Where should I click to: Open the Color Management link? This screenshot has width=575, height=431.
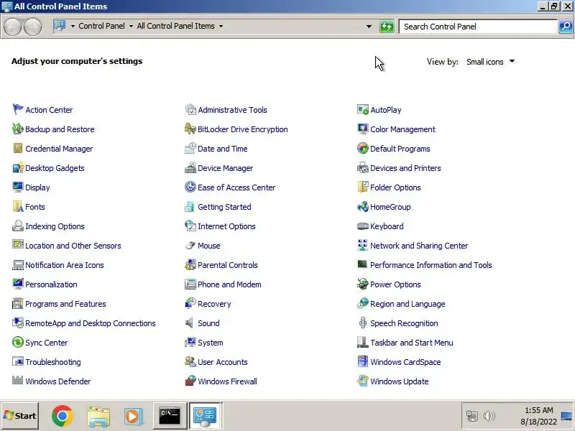point(402,129)
